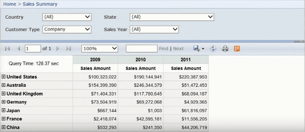Select the $190,144,941 cell
The image size is (305, 132).
click(141, 77)
